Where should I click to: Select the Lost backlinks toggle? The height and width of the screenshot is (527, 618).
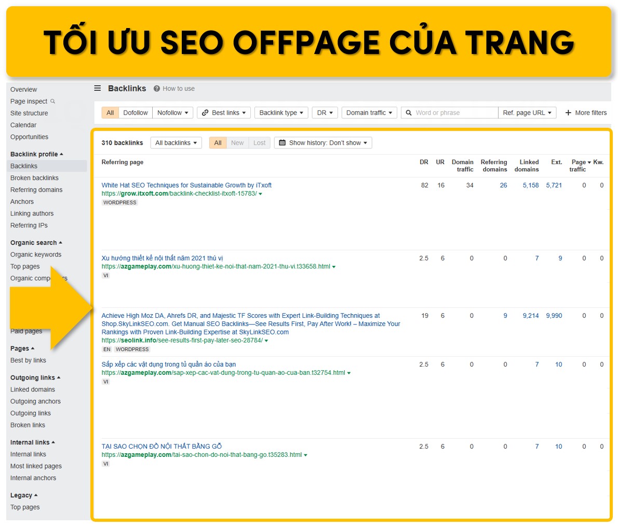click(259, 143)
